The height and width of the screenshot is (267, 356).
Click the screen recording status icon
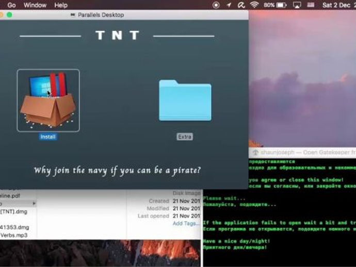pos(216,5)
